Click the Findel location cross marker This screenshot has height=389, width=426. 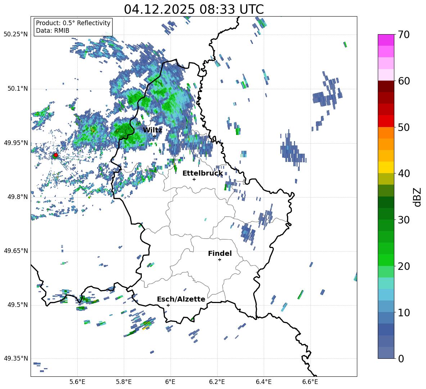219,260
